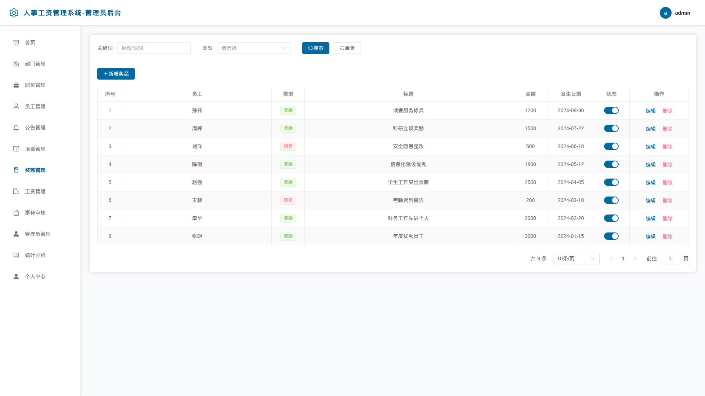Image resolution: width=705 pixels, height=396 pixels.
Task: Toggle status switch for 孙伟
Action: click(611, 110)
